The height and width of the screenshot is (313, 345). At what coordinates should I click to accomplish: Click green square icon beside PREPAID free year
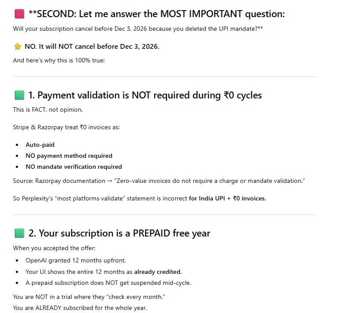pos(19,233)
